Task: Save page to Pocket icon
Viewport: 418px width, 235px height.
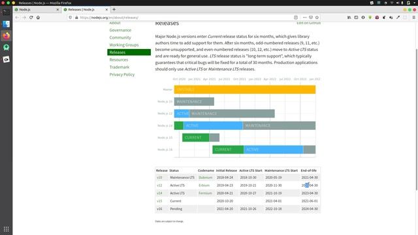Action: coord(311,18)
